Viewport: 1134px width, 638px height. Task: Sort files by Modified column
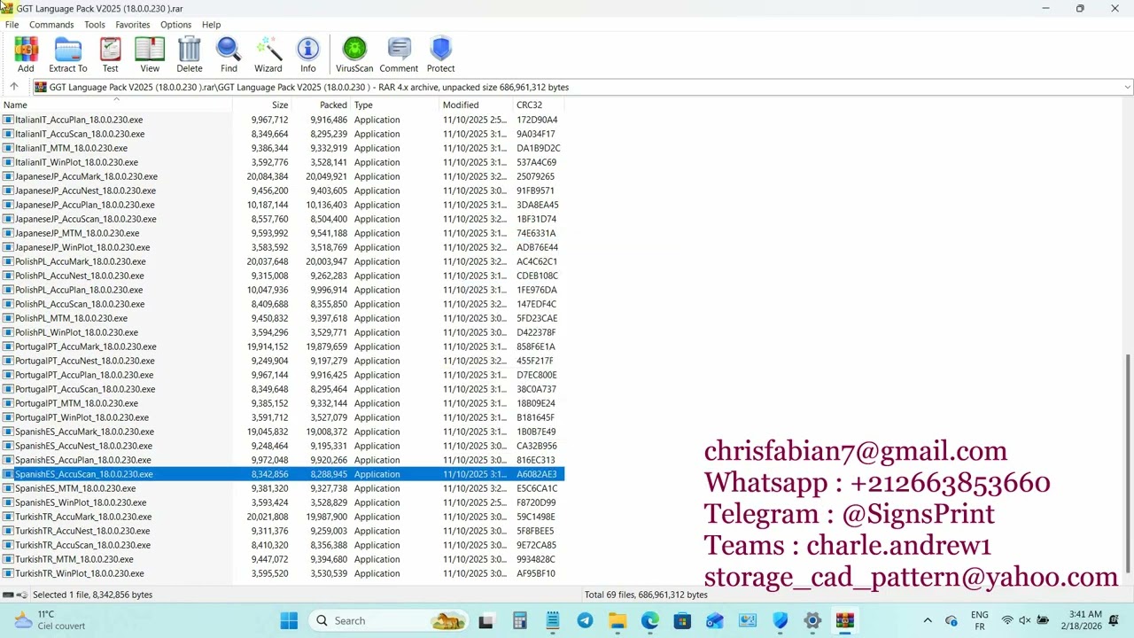click(477, 105)
